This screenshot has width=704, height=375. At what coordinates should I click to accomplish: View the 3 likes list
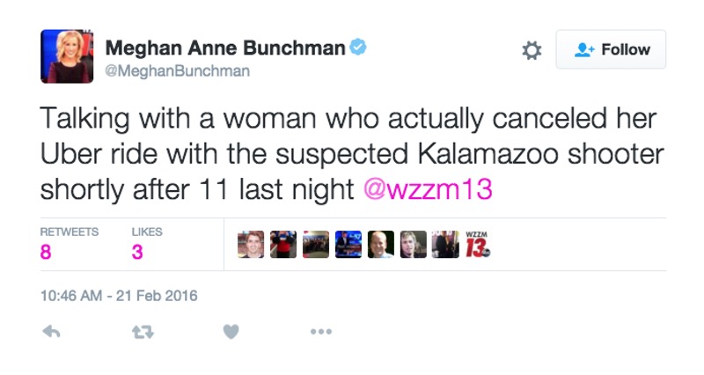tap(147, 244)
